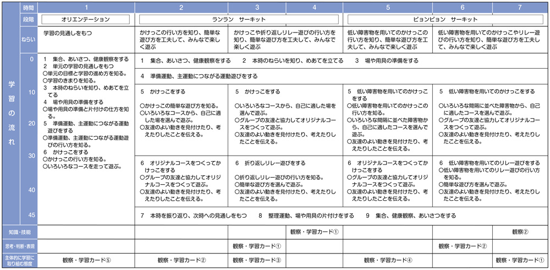Select column header number 6
This screenshot has height=270, width=550.
point(463,7)
